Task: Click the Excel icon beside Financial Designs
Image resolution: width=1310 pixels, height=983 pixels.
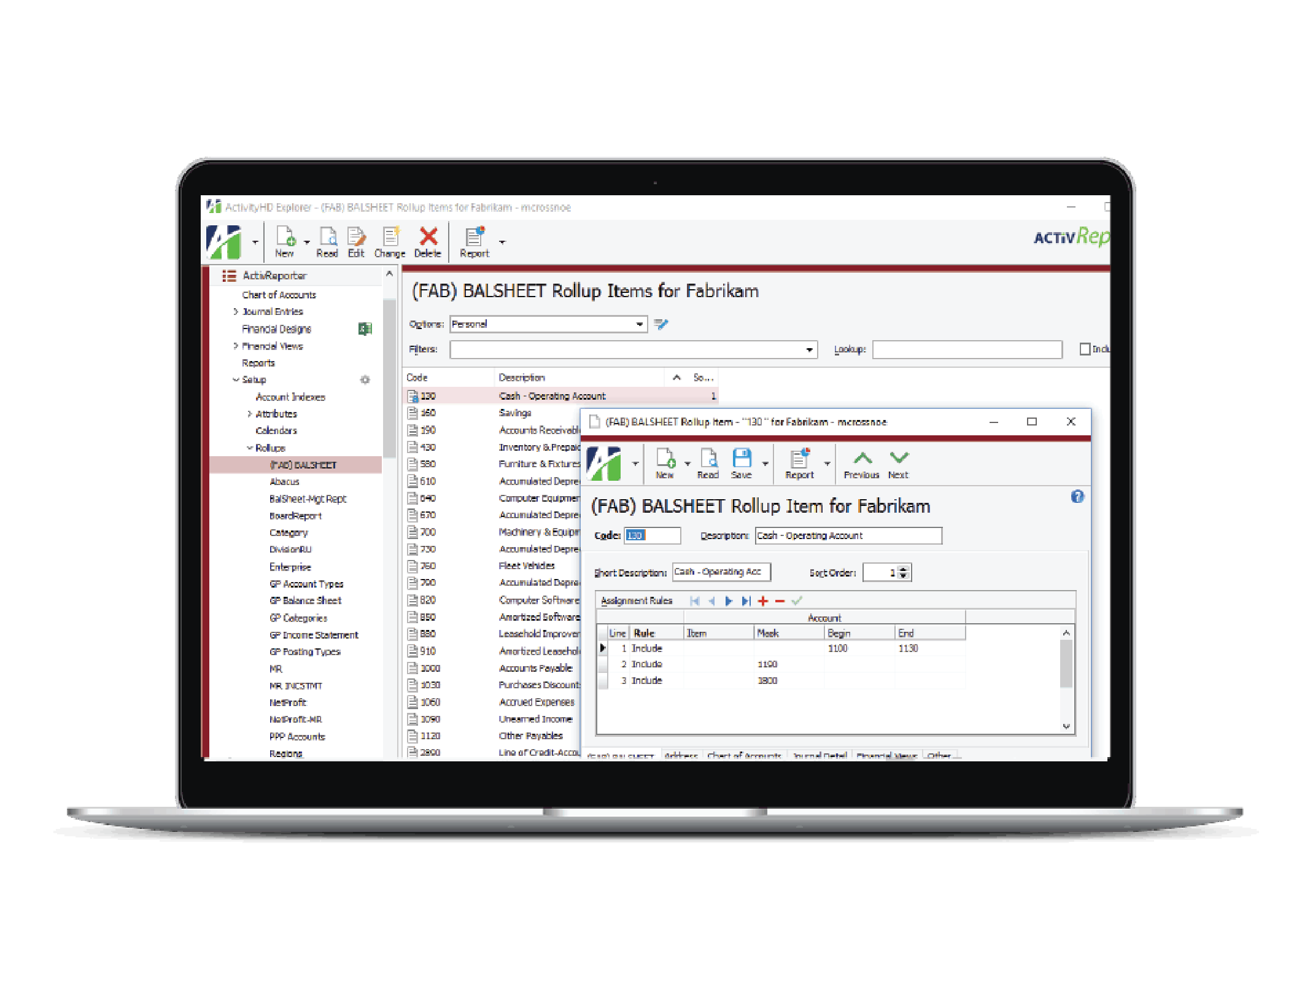Action: point(365,329)
